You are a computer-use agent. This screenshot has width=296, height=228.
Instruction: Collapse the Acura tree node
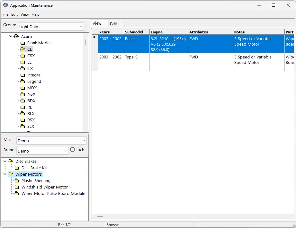pos(11,36)
